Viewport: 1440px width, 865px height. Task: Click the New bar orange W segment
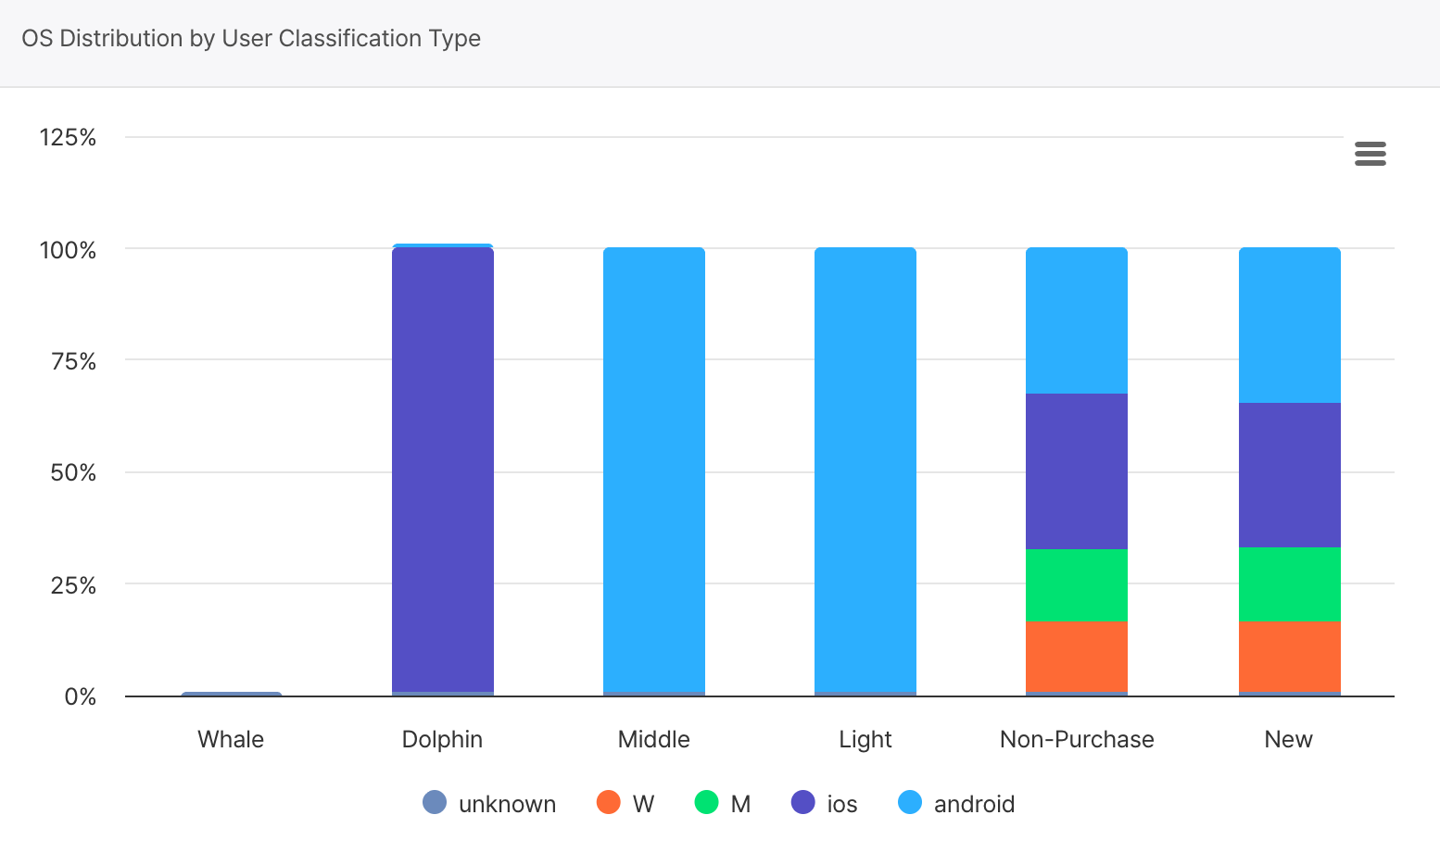(x=1290, y=657)
